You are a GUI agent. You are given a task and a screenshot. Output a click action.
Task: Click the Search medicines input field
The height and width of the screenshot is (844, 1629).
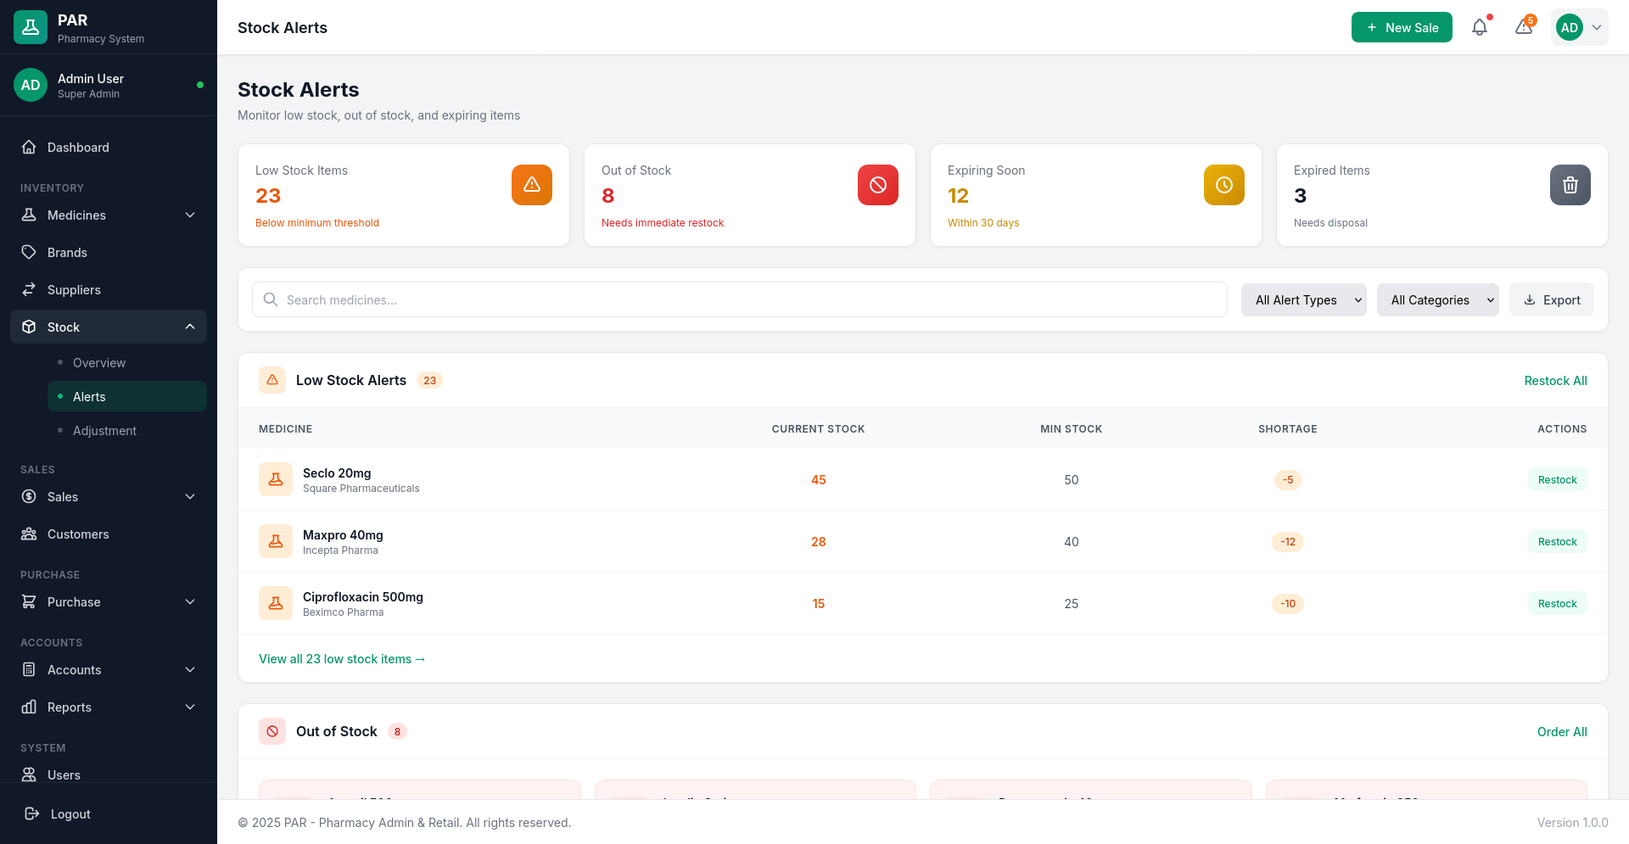click(x=740, y=300)
